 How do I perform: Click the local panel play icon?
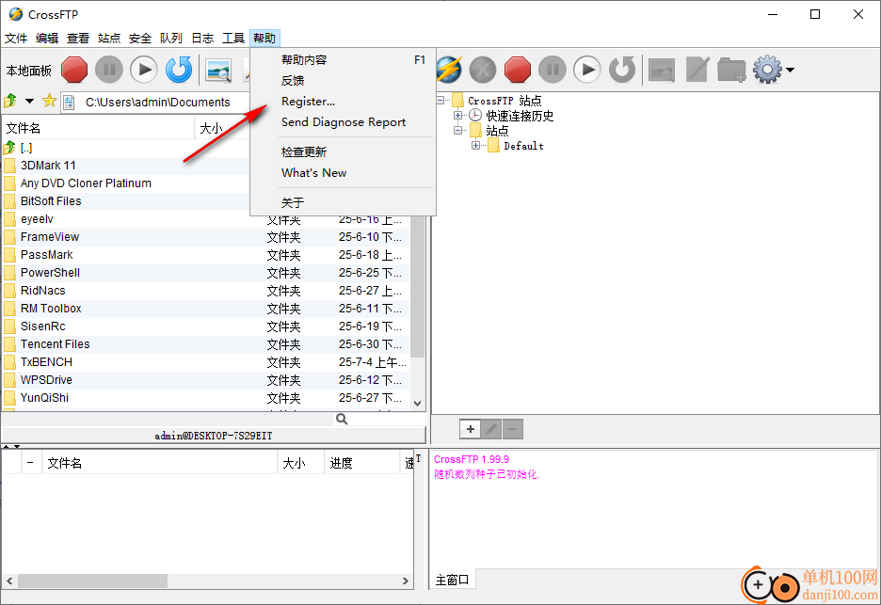(144, 70)
